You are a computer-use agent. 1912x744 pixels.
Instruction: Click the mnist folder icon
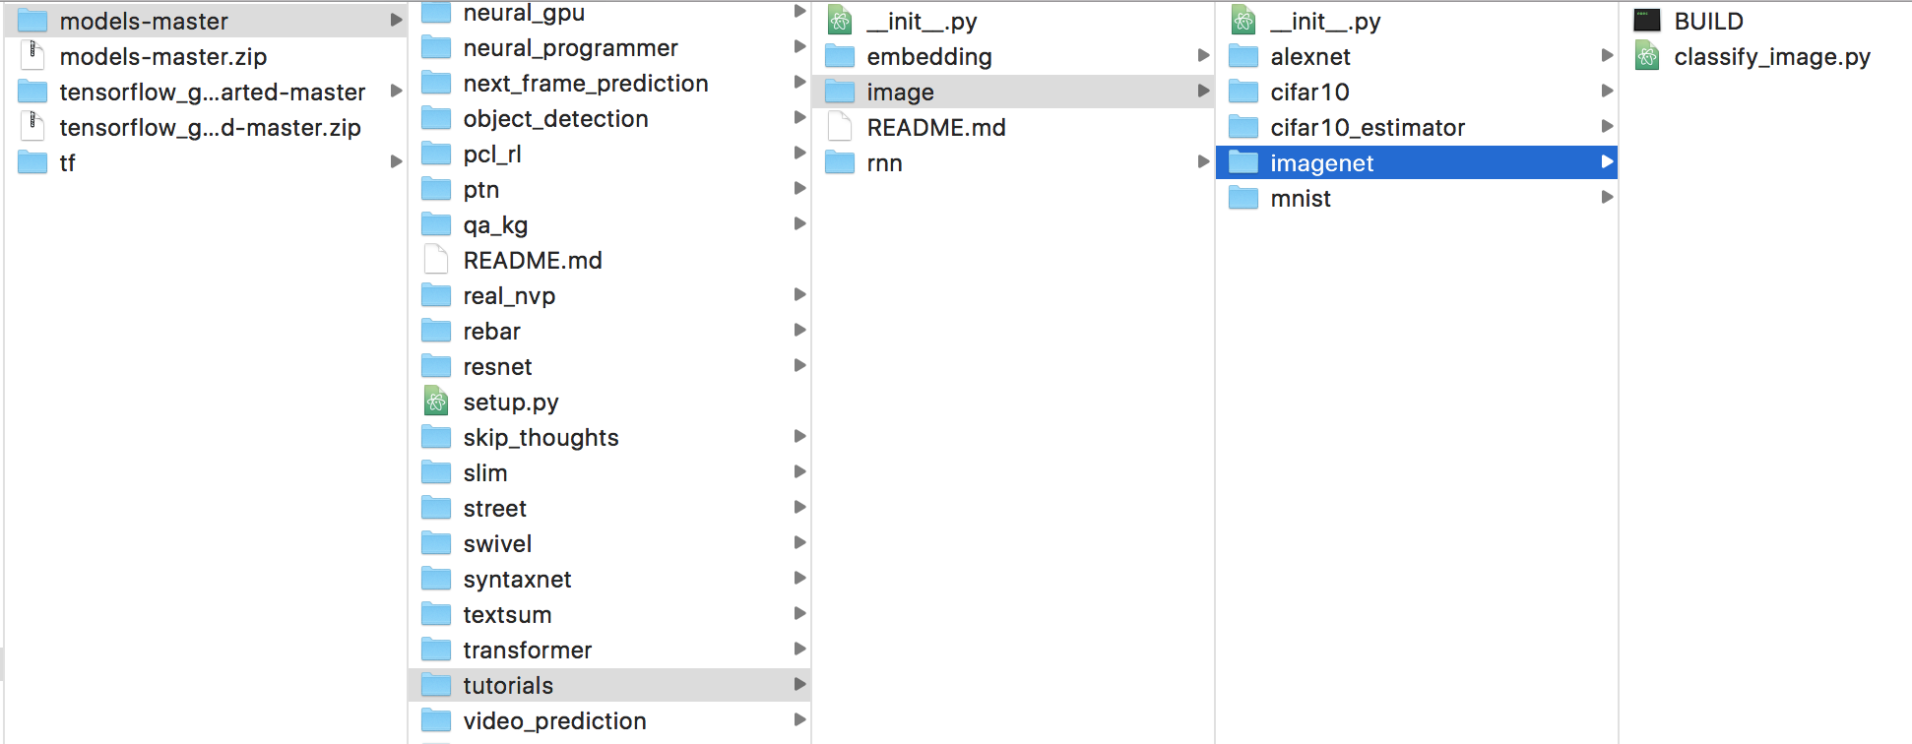[x=1243, y=198]
